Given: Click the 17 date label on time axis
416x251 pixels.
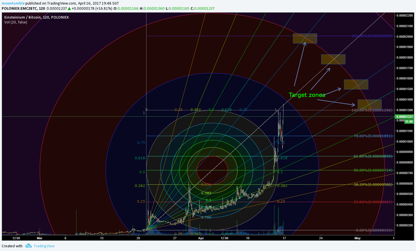Looking at the screenshot, I should point(284,238).
